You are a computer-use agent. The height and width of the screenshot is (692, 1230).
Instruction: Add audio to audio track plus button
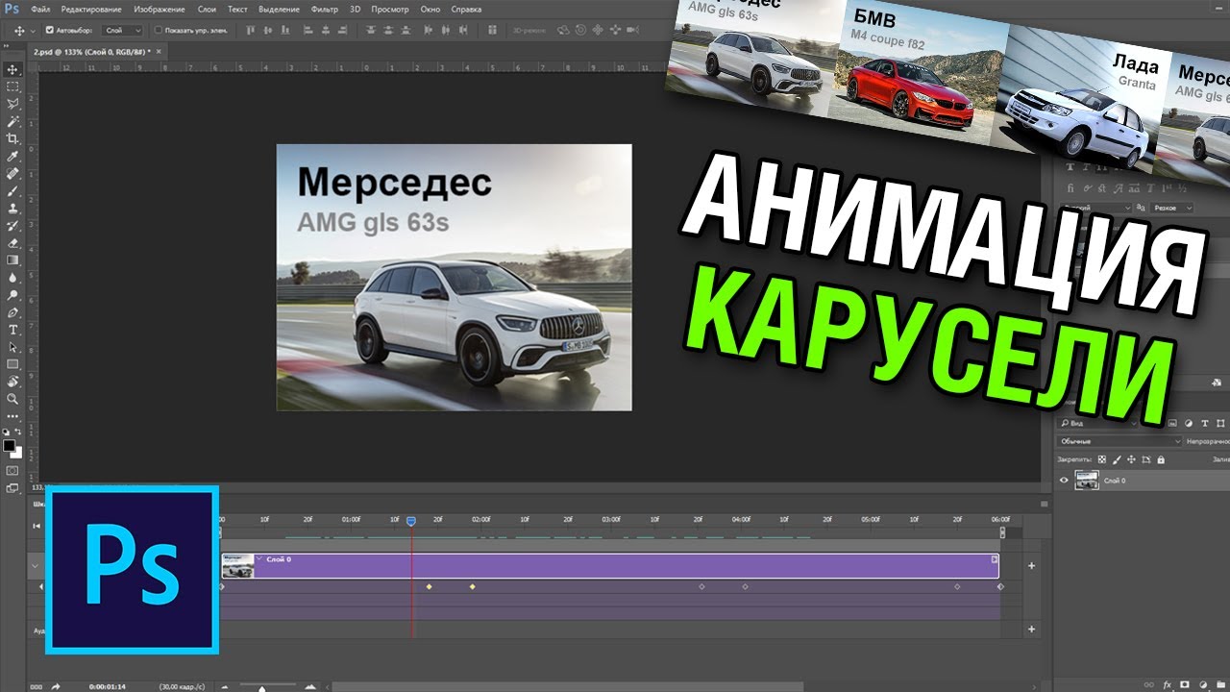[x=1031, y=630]
